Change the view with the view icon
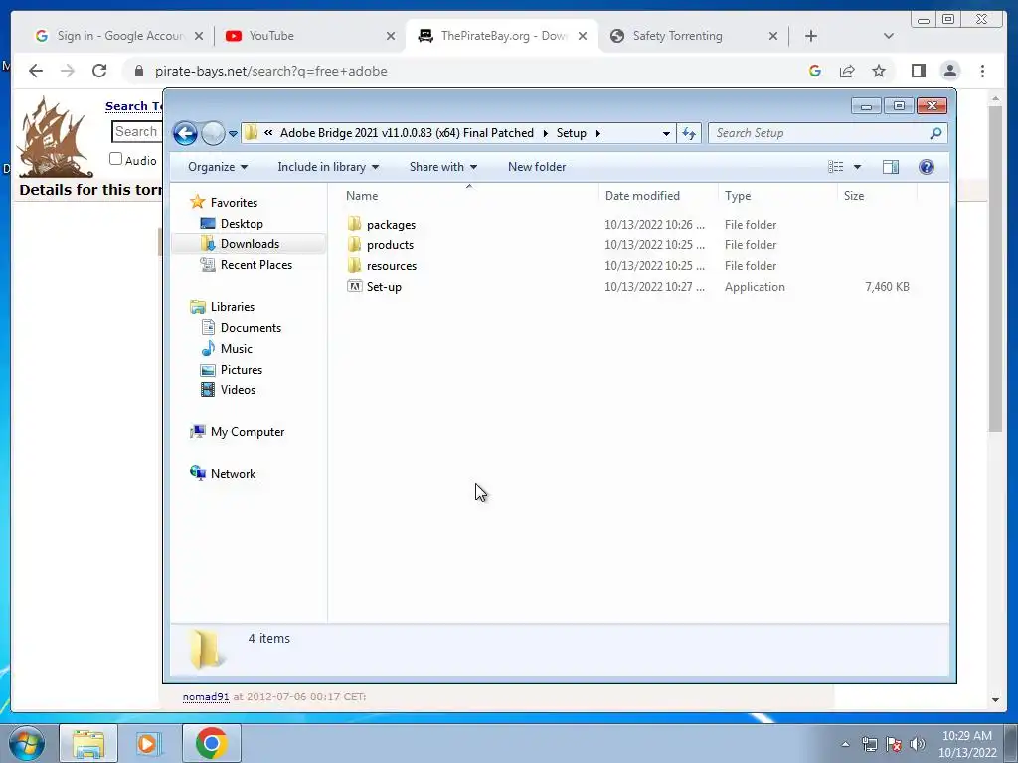The height and width of the screenshot is (763, 1018). 835,167
